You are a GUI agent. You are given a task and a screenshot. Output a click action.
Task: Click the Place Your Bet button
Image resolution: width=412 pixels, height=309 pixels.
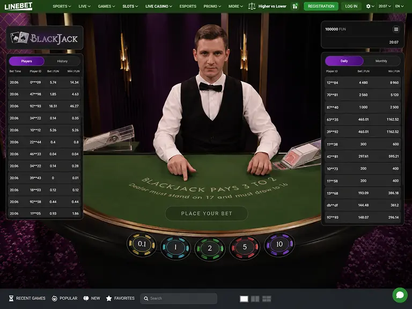point(207,214)
